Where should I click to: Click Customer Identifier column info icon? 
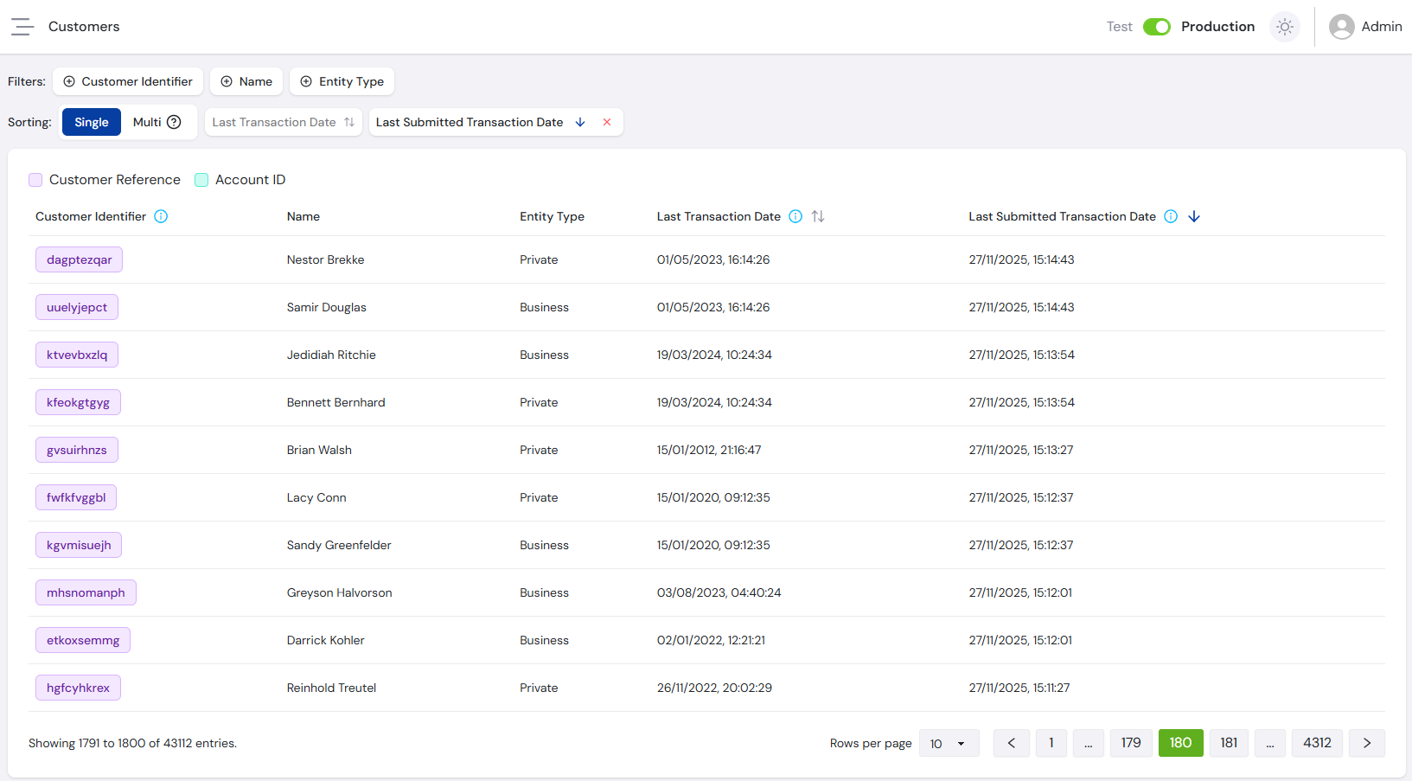point(161,216)
